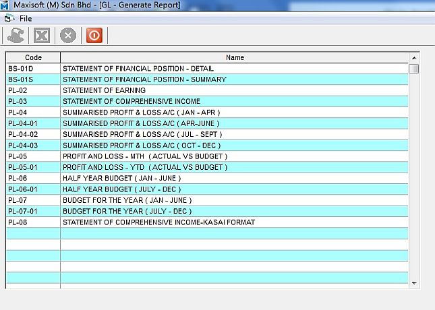Click the red power exit icon
This screenshot has width=435, height=310.
(x=94, y=36)
